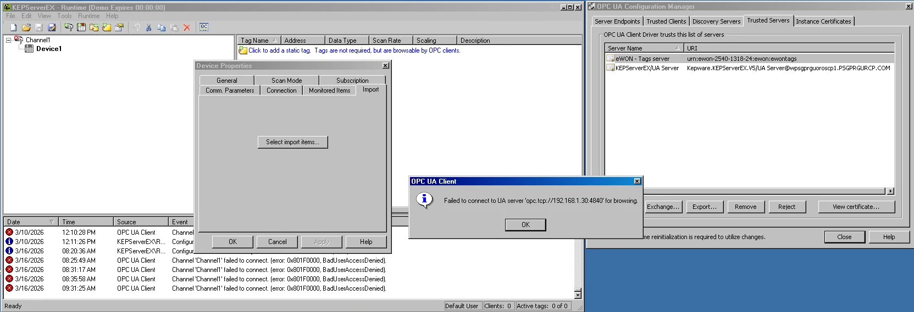Click OK in Device Properties
Viewport: 914px width, 312px height.
click(232, 242)
